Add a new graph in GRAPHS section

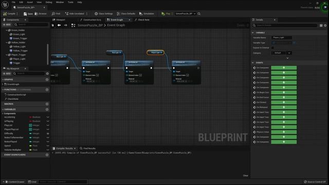coord(47,80)
